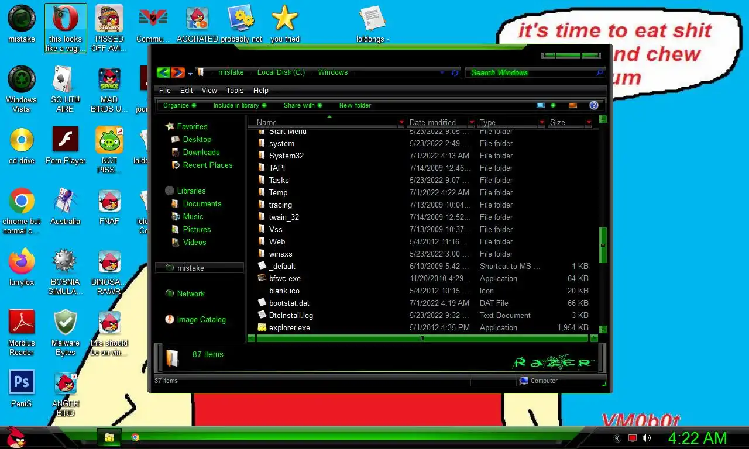Open the Help menu
Screen dimensions: 749x449
pyautogui.click(x=261, y=91)
